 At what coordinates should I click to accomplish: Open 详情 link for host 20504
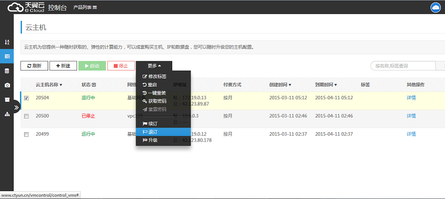pyautogui.click(x=411, y=98)
